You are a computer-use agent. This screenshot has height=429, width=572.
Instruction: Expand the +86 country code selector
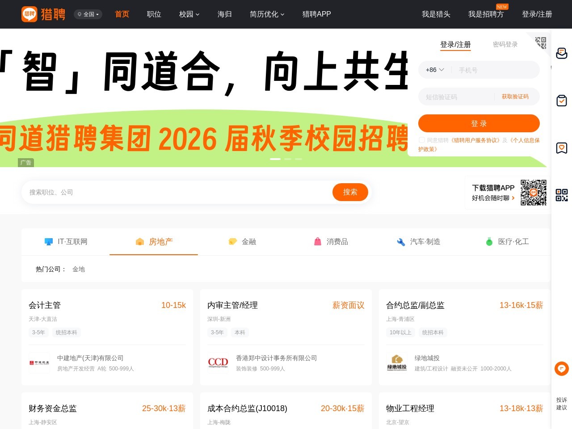pyautogui.click(x=434, y=70)
